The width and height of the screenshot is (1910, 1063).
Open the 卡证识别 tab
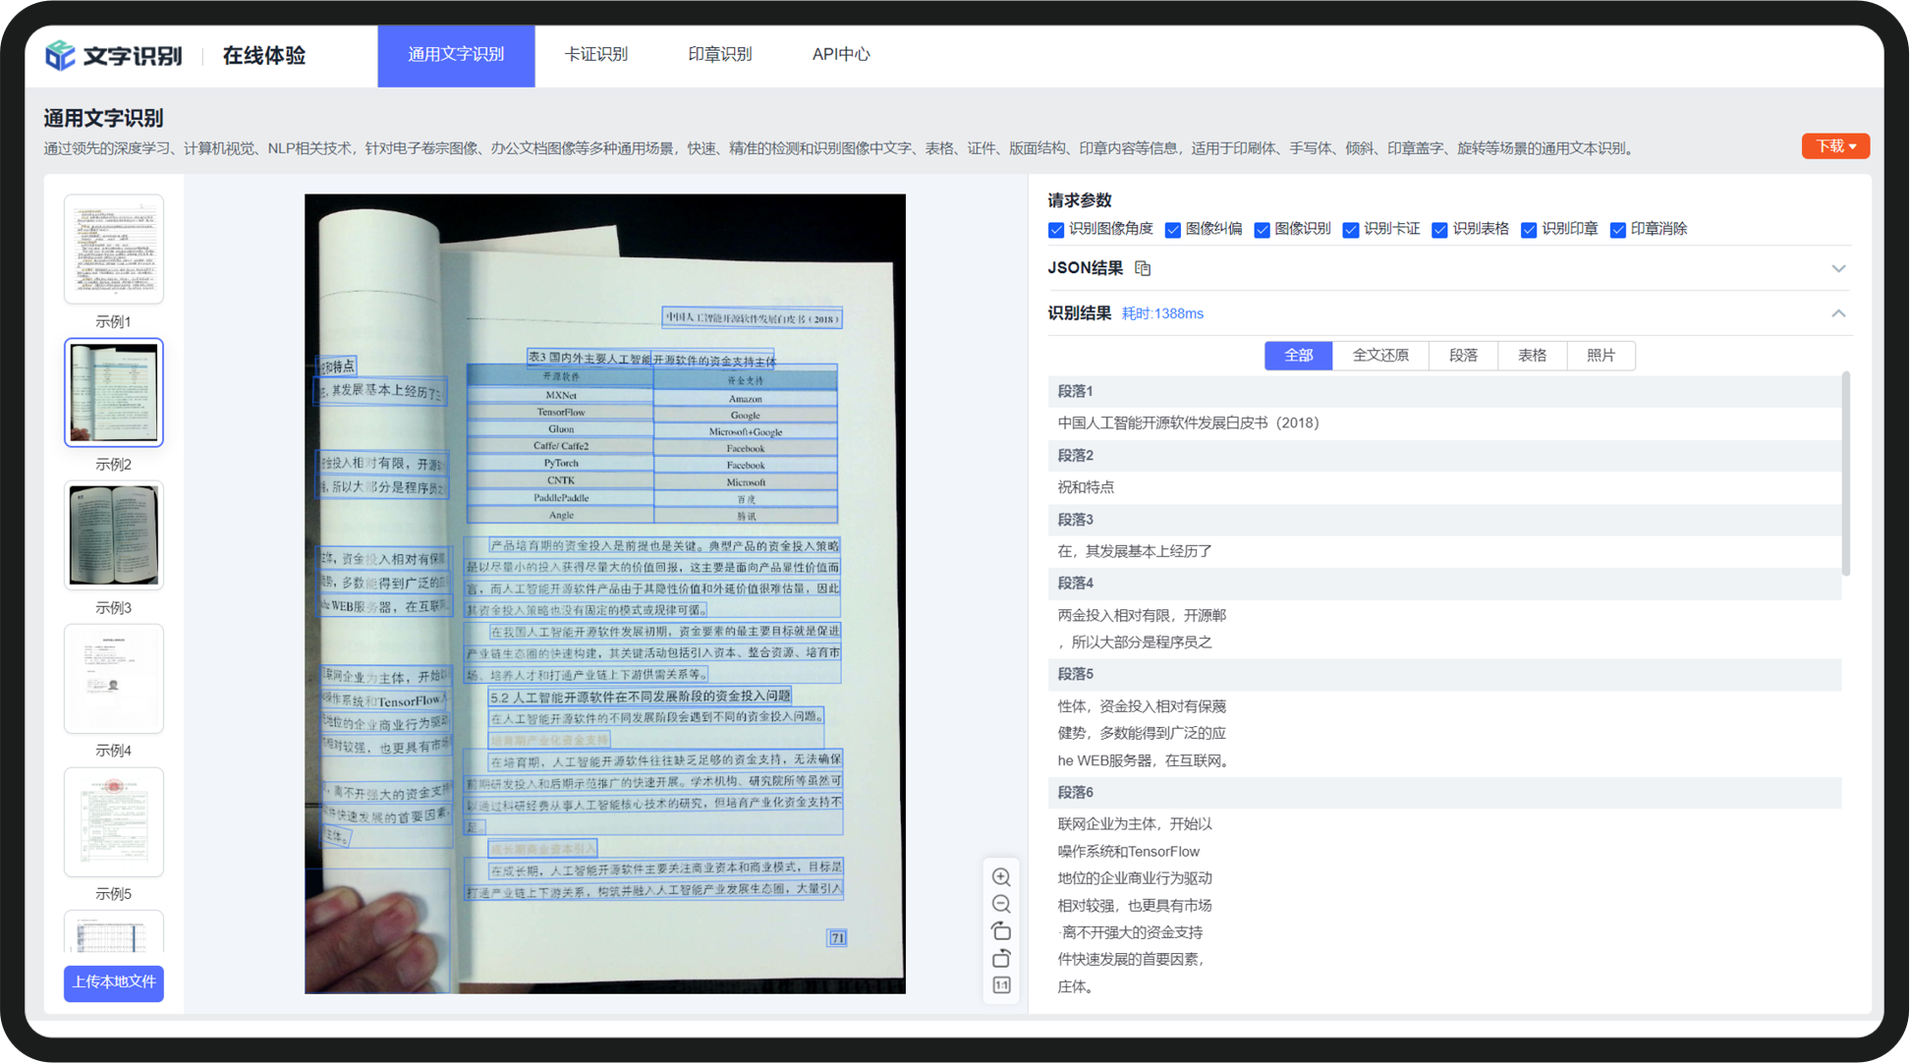point(596,55)
